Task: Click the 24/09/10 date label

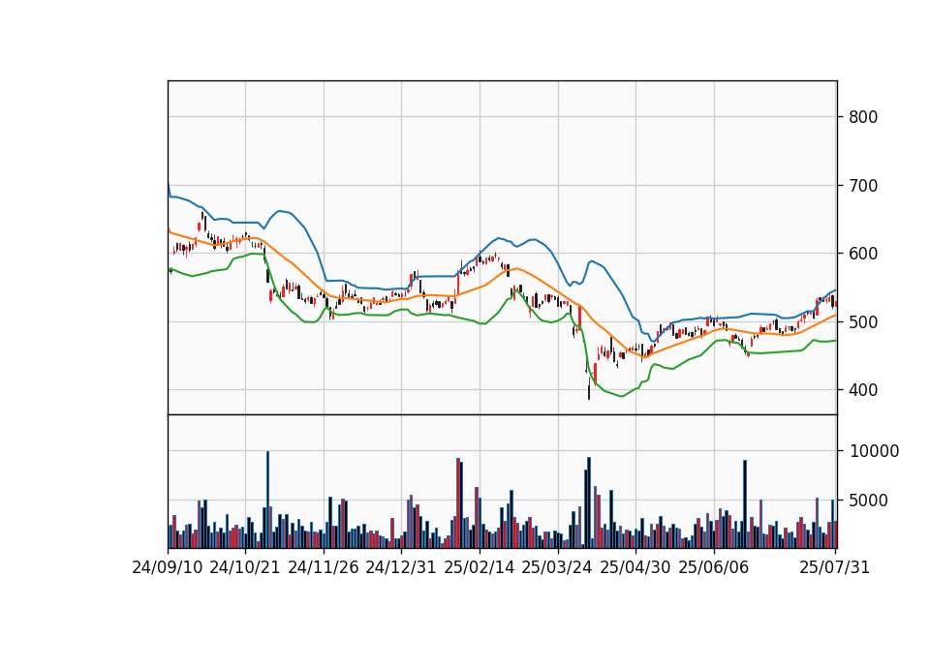Action: click(x=168, y=568)
